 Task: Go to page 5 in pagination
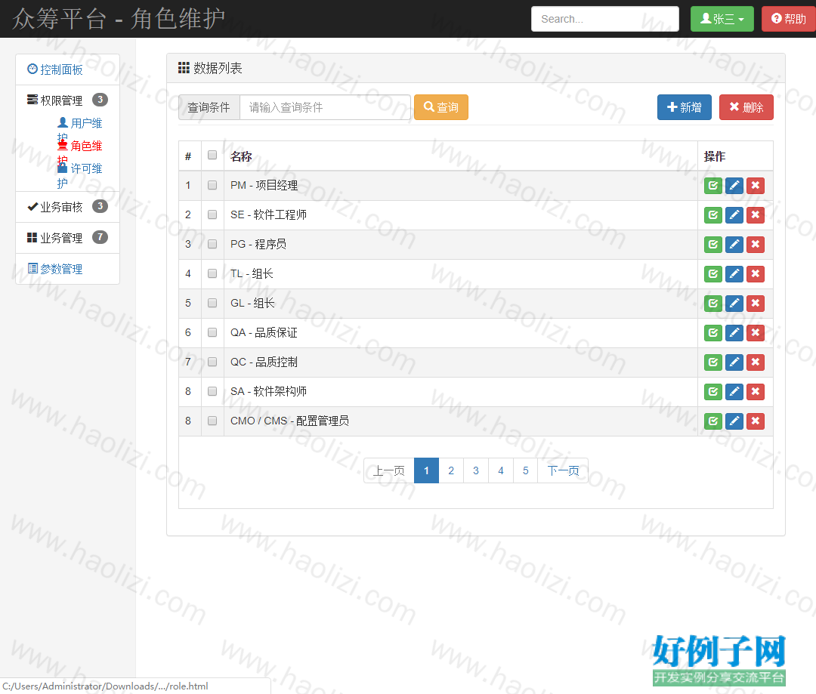tap(526, 470)
